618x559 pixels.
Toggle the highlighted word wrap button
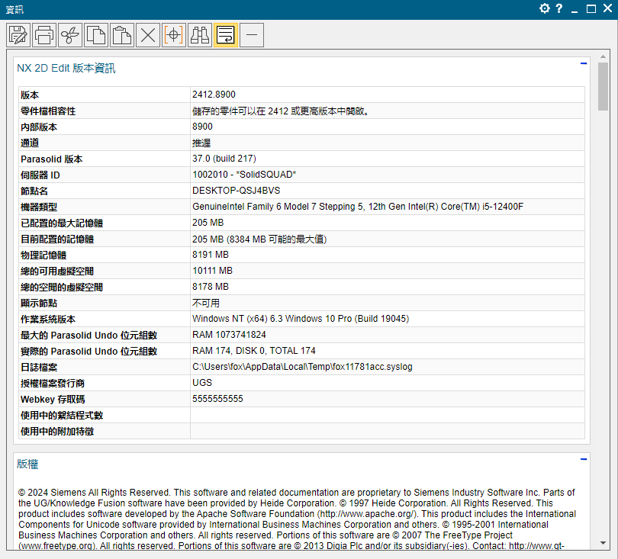point(226,34)
